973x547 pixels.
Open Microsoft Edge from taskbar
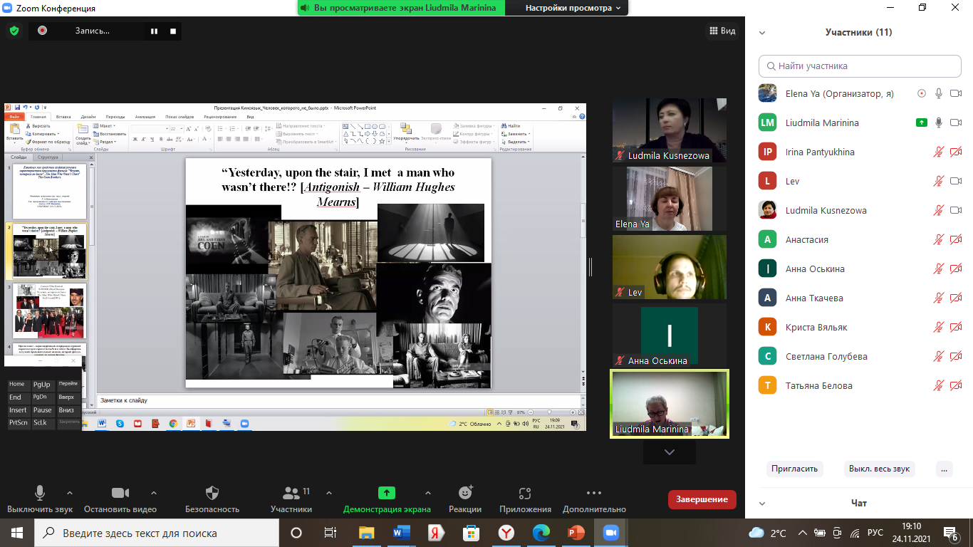click(541, 533)
